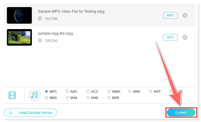Screen dimensions: 201x122
Task: Choose the AIFF radio option
Action: pyautogui.click(x=150, y=92)
